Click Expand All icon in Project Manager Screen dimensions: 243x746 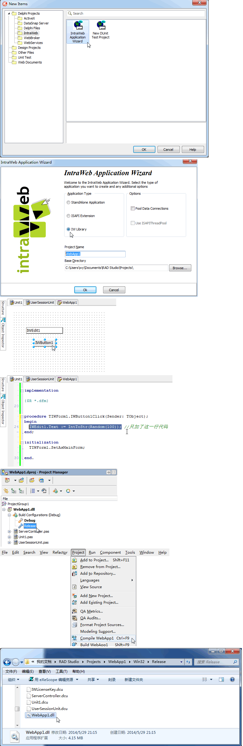tap(14, 491)
